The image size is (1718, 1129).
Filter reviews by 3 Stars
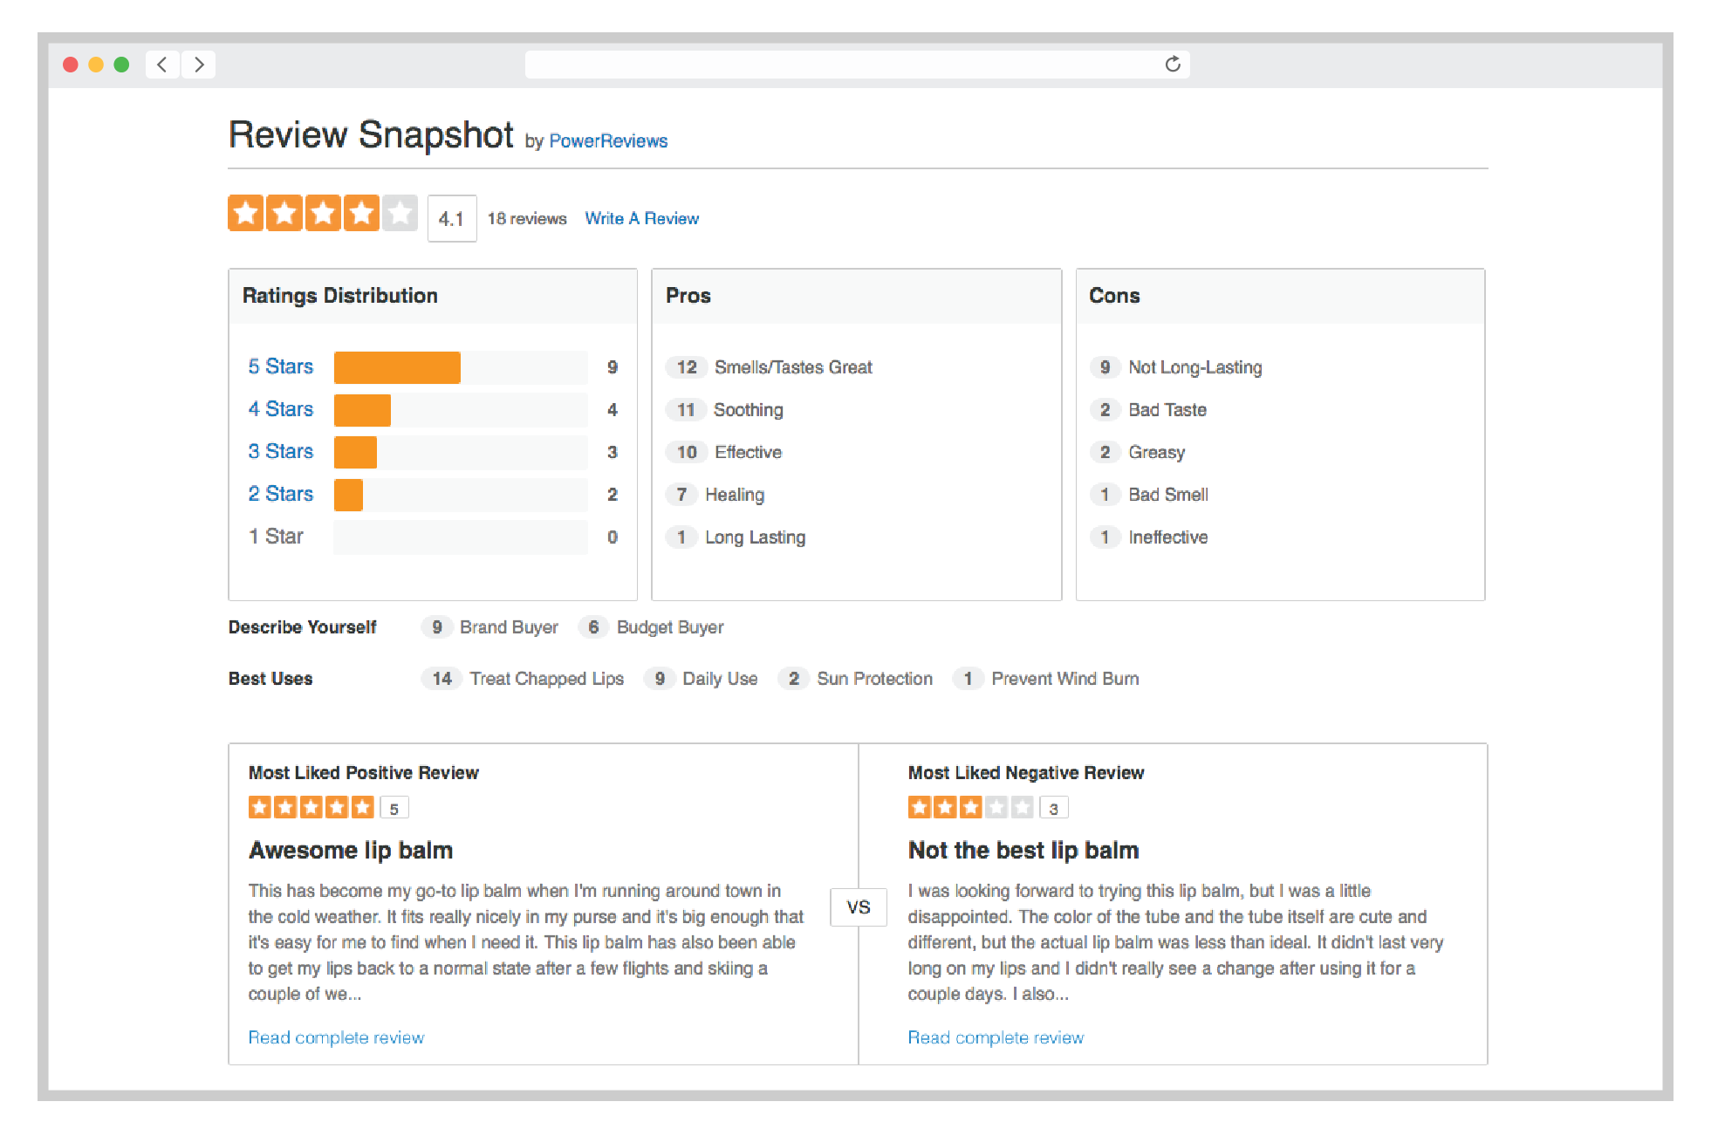280,451
